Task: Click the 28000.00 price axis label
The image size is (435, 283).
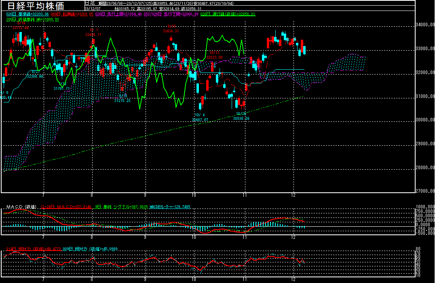Action: 425,168
